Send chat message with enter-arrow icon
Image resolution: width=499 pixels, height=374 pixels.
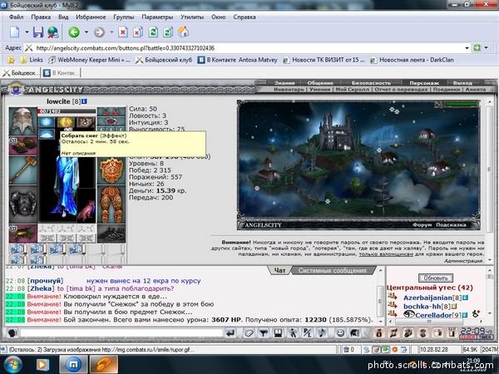[230, 333]
